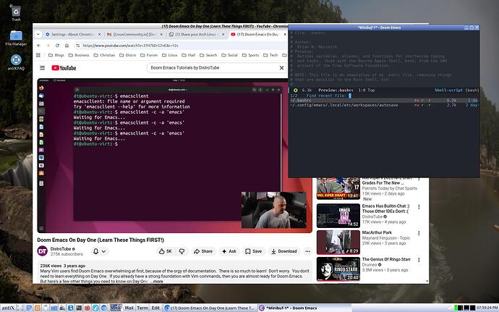Open the MacArthur Park video thumbnail
This screenshot has height=312, width=499.
click(x=338, y=243)
